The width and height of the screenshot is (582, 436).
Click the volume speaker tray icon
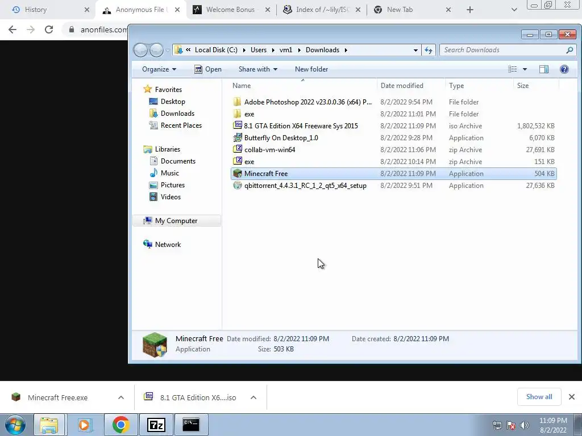point(524,425)
